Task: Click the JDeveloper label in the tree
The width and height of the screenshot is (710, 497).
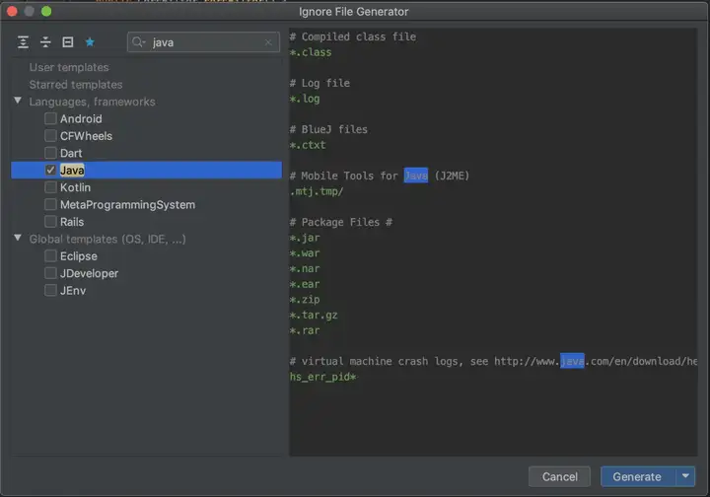Action: [x=89, y=273]
